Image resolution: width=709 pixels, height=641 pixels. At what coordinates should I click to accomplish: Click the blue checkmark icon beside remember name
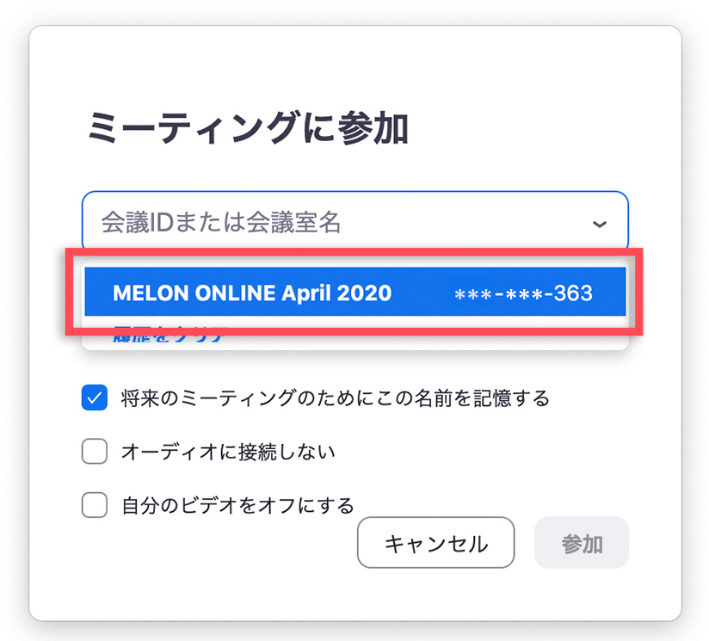95,398
